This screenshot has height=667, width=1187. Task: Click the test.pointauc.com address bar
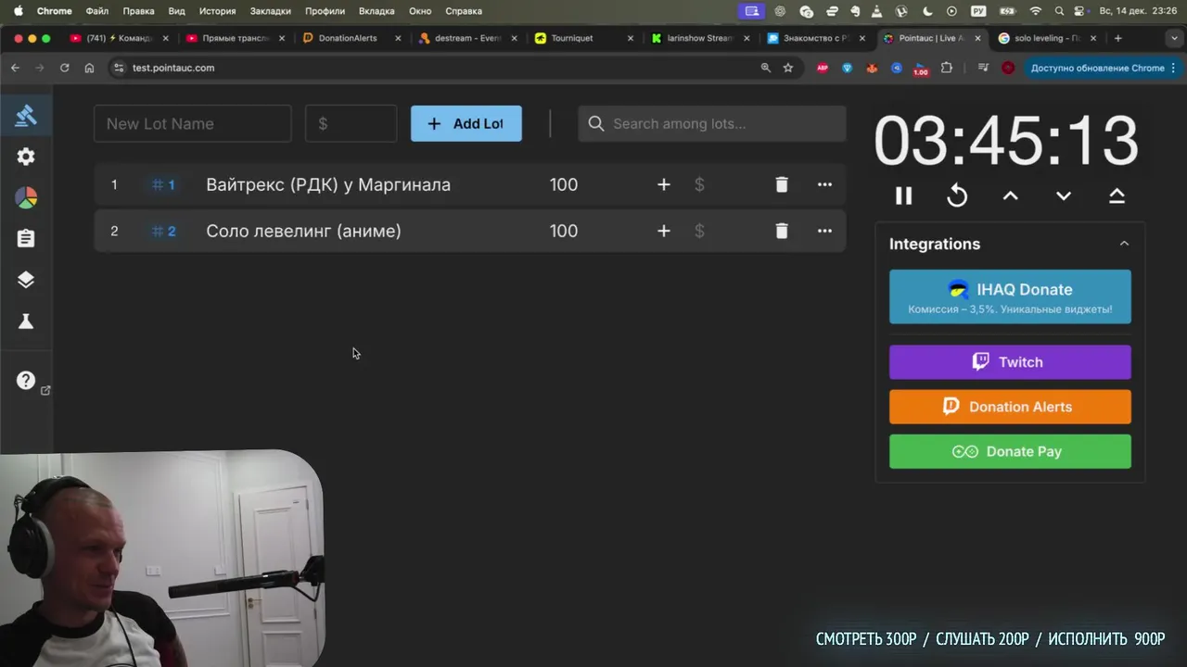coord(454,68)
